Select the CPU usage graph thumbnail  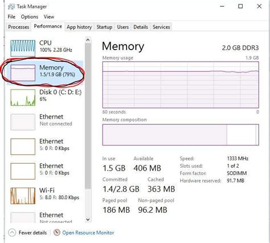tap(23, 48)
